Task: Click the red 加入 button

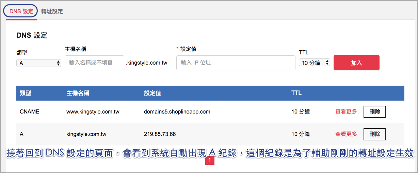Action: pos(356,63)
